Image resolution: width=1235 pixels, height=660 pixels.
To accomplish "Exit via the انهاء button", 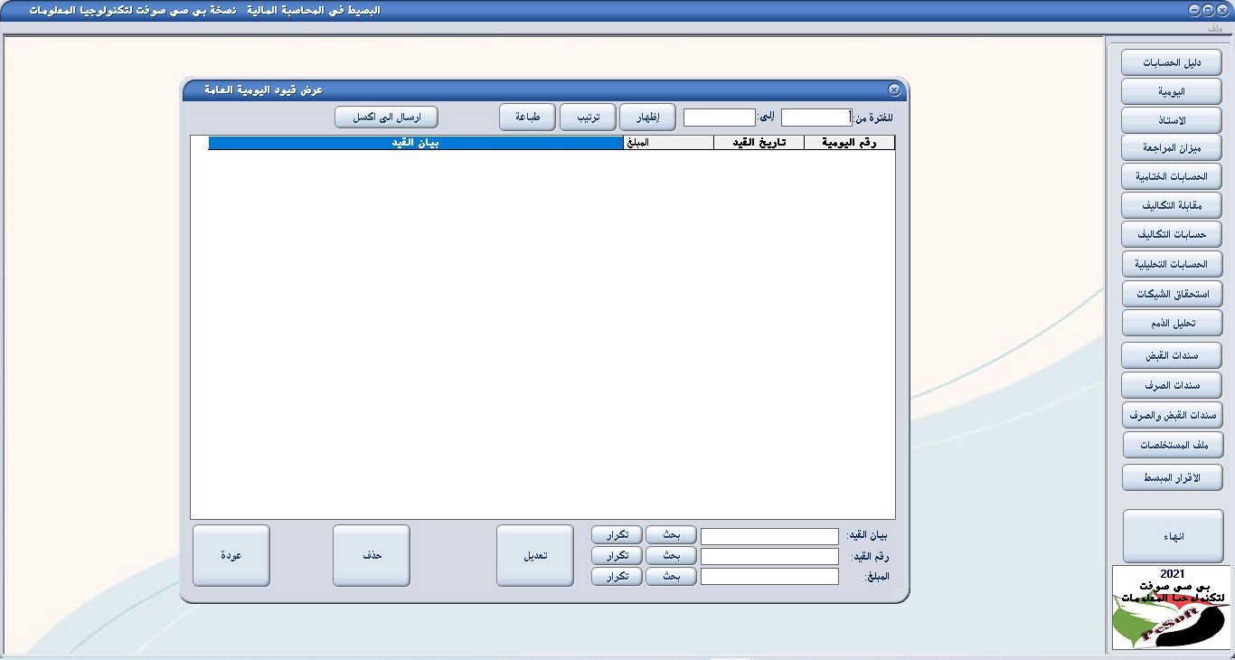I will click(x=1172, y=534).
